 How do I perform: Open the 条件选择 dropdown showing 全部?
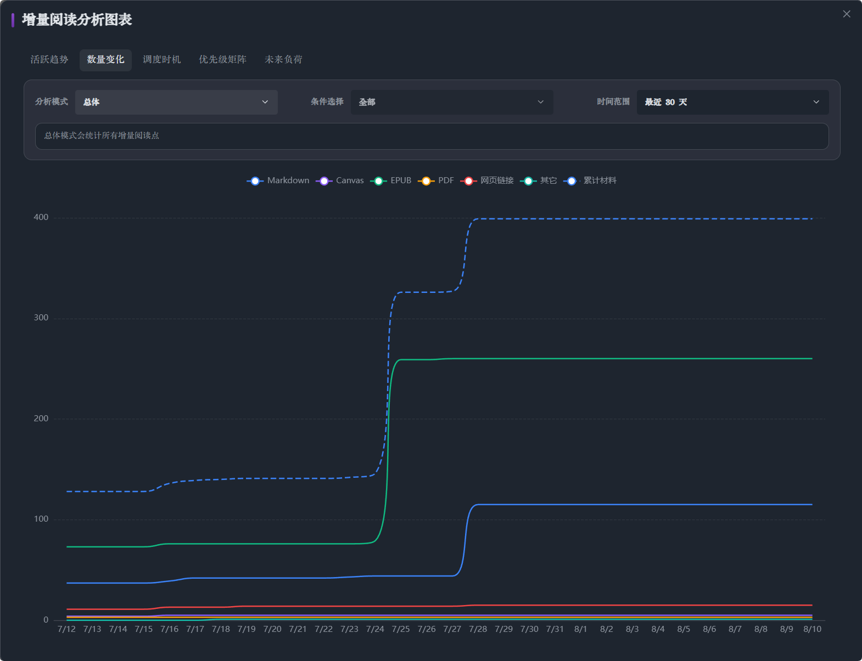[x=452, y=102]
